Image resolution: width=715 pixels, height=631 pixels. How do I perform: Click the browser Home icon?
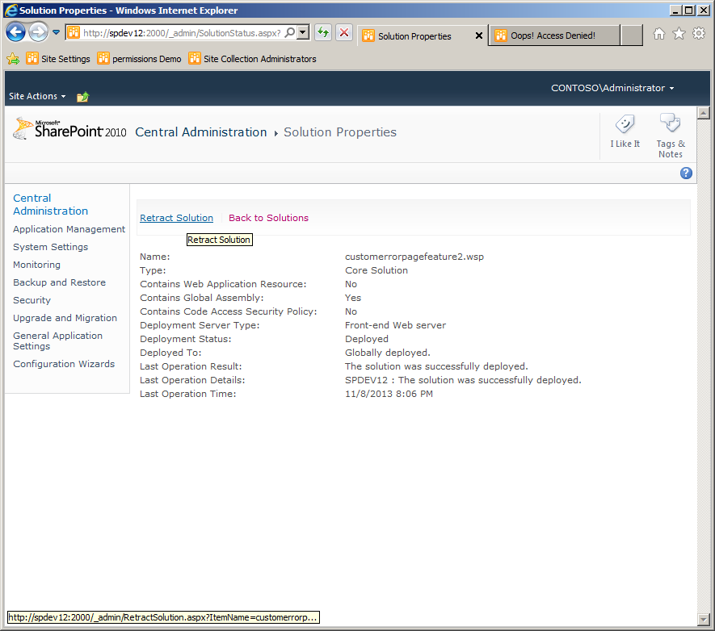pyautogui.click(x=659, y=34)
